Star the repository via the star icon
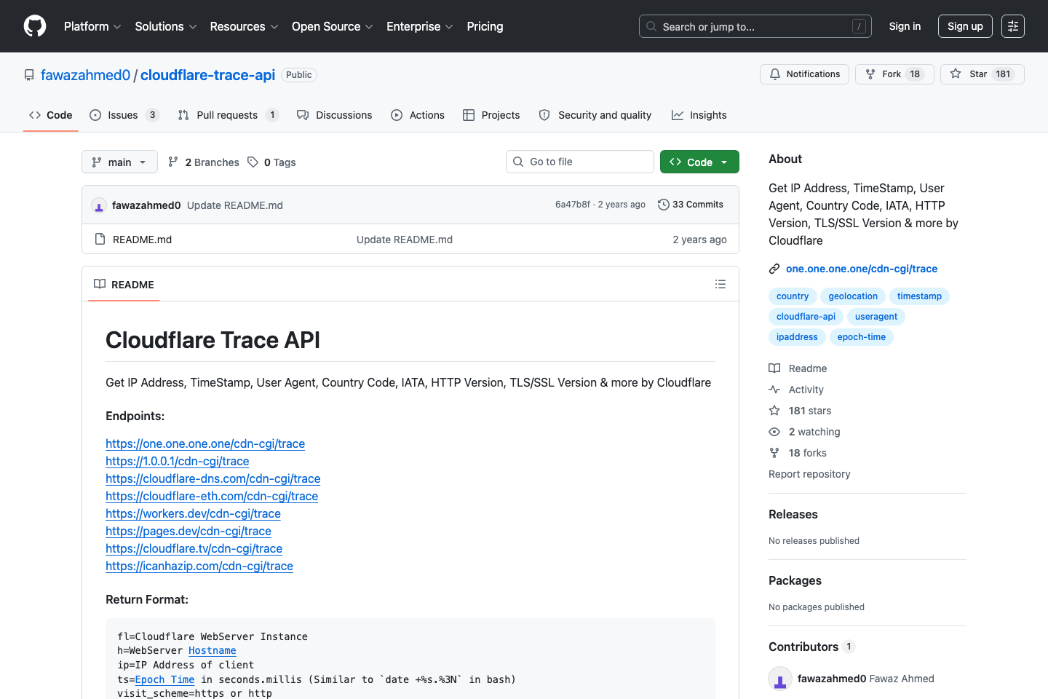This screenshot has height=699, width=1048. (957, 74)
